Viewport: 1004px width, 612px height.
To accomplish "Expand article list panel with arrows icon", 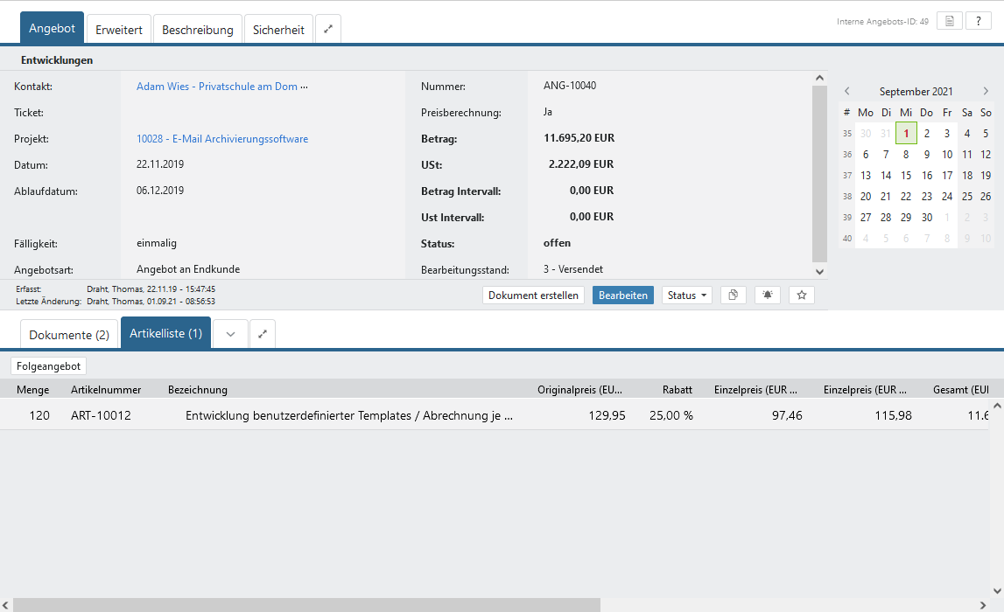I will click(263, 334).
